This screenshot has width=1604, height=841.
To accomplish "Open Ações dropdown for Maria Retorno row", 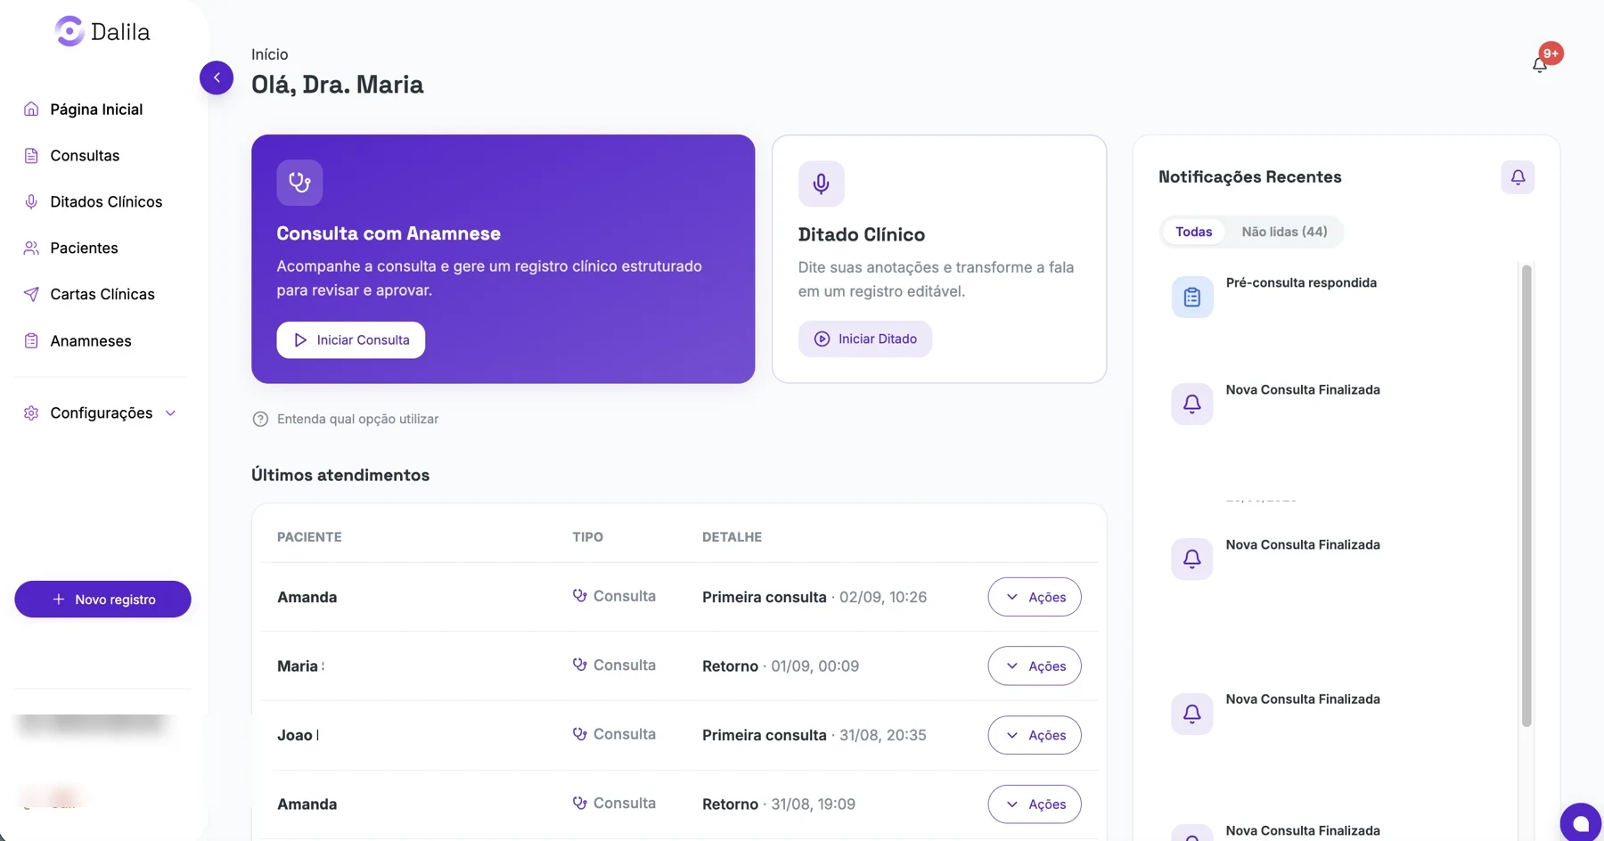I will click(x=1035, y=666).
